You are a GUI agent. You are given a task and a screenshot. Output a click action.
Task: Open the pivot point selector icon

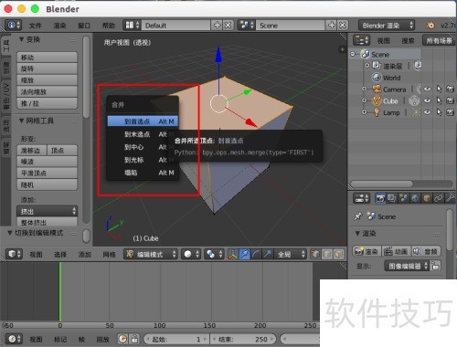click(x=214, y=254)
